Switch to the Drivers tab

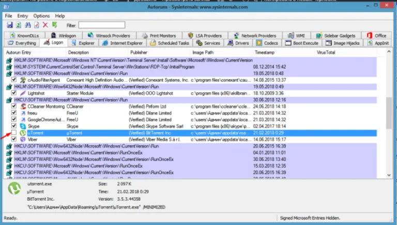(238, 43)
